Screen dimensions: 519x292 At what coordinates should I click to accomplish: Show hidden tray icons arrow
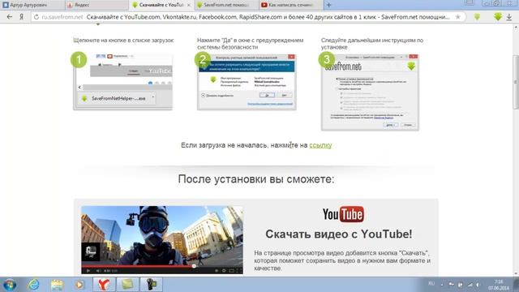pyautogui.click(x=442, y=285)
